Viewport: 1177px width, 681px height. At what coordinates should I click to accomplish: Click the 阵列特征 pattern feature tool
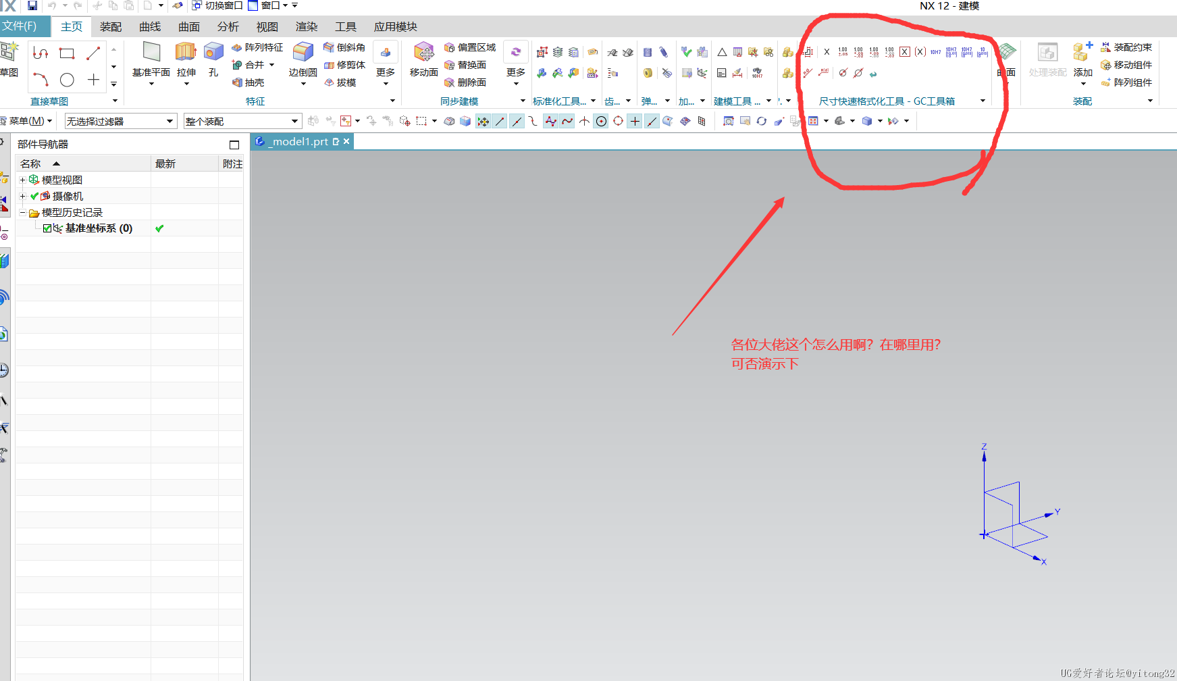pos(257,47)
